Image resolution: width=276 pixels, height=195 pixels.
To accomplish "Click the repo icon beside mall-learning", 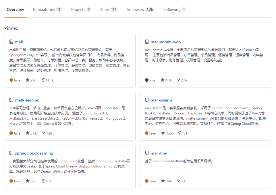I will click(11, 100).
